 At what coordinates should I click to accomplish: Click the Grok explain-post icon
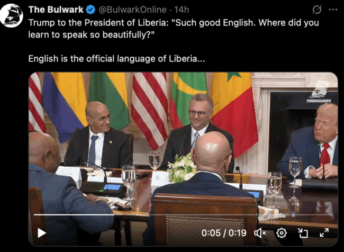[x=317, y=10]
